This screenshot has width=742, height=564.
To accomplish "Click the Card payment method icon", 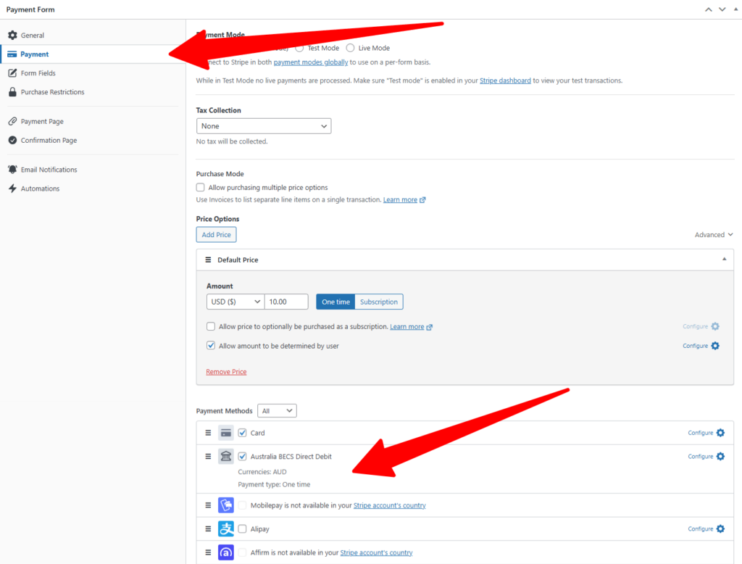I will click(x=226, y=433).
